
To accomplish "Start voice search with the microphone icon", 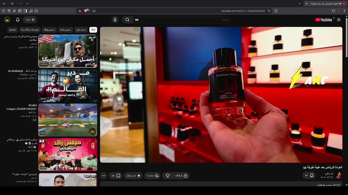I will coord(115,20).
